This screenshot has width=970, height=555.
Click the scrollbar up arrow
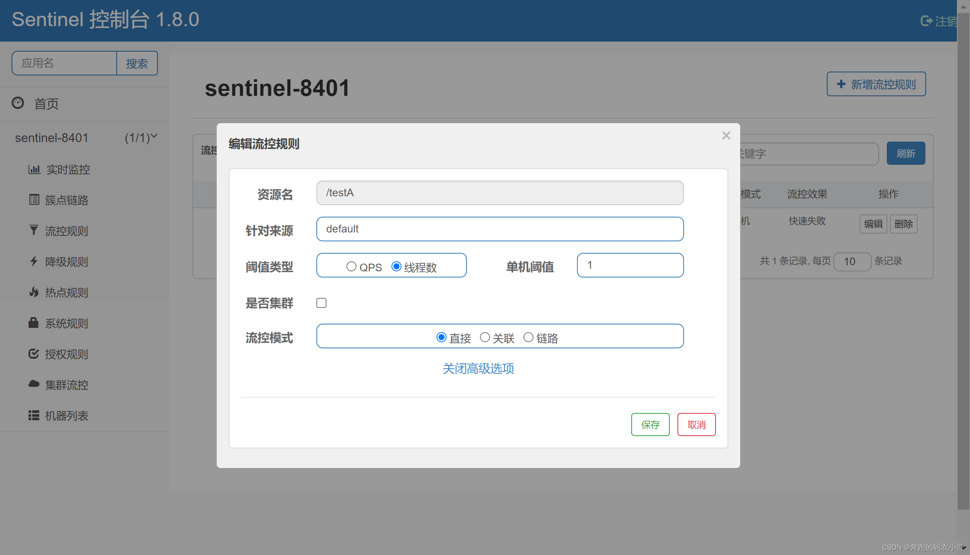tap(963, 7)
